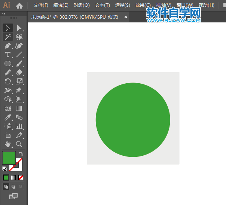Screen dimensions: 226x205
Task: Activate the Rotate tool
Action: pyautogui.click(x=8, y=81)
